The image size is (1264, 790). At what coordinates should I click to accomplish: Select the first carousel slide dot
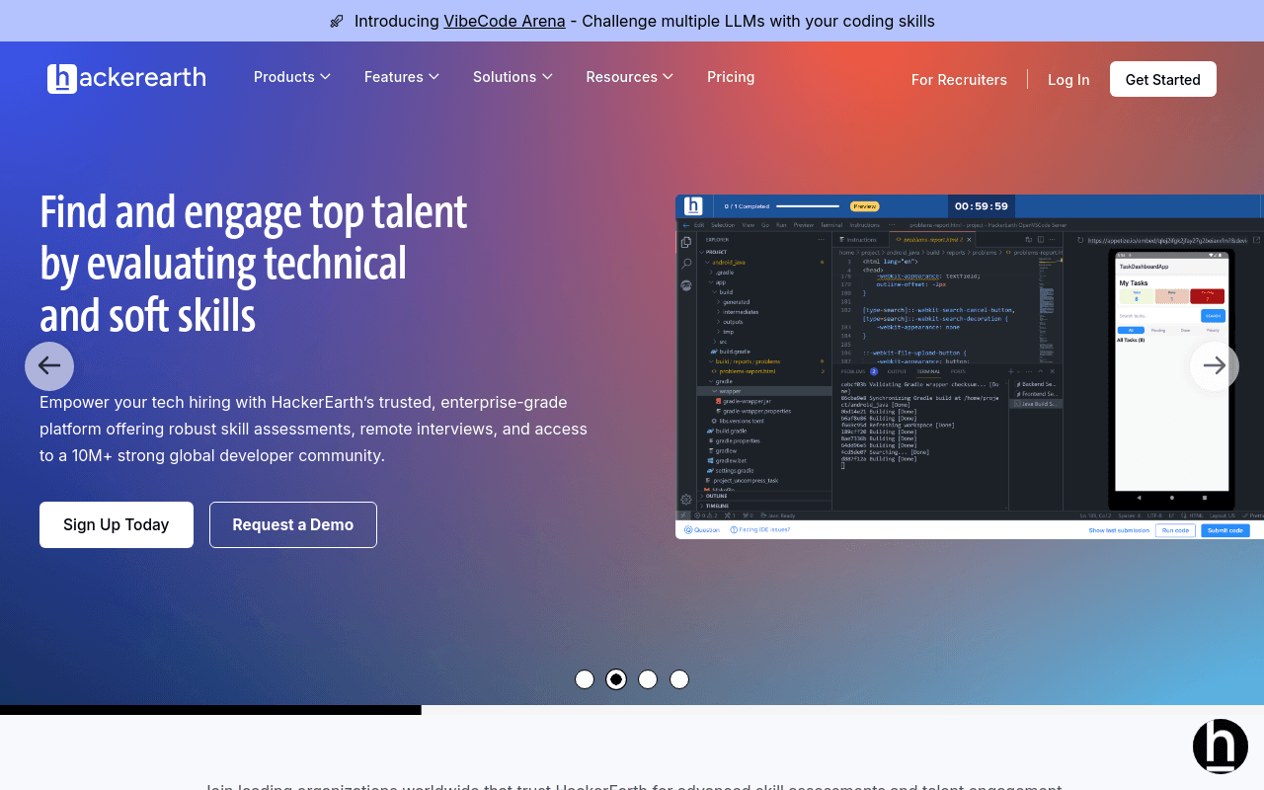coord(585,679)
